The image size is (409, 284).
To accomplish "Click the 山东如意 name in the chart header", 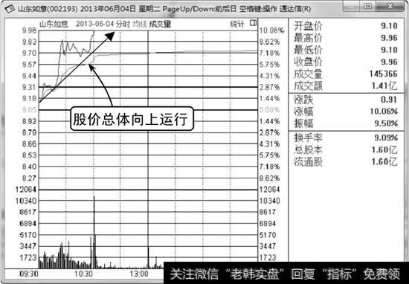I will (x=54, y=25).
